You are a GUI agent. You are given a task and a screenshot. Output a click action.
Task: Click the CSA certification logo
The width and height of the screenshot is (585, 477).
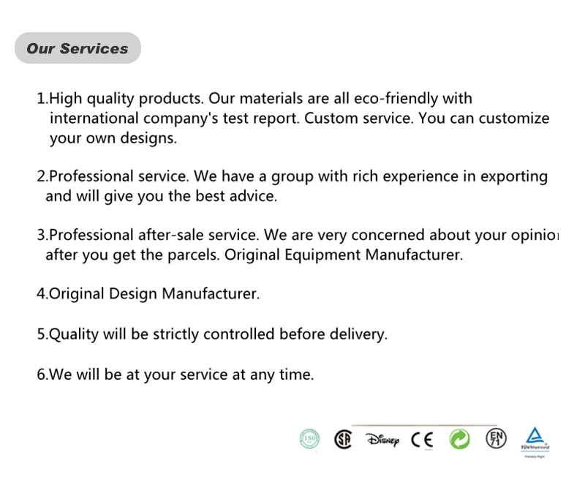[x=342, y=439]
